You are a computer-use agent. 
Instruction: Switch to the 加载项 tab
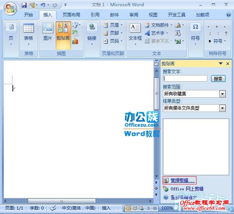202,15
